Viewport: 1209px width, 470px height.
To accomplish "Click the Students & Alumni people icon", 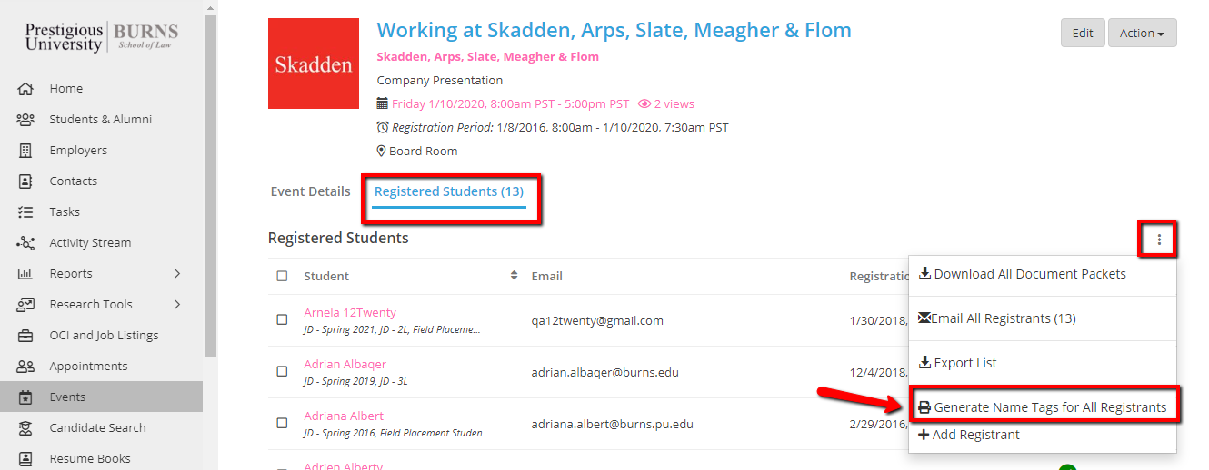I will [25, 120].
